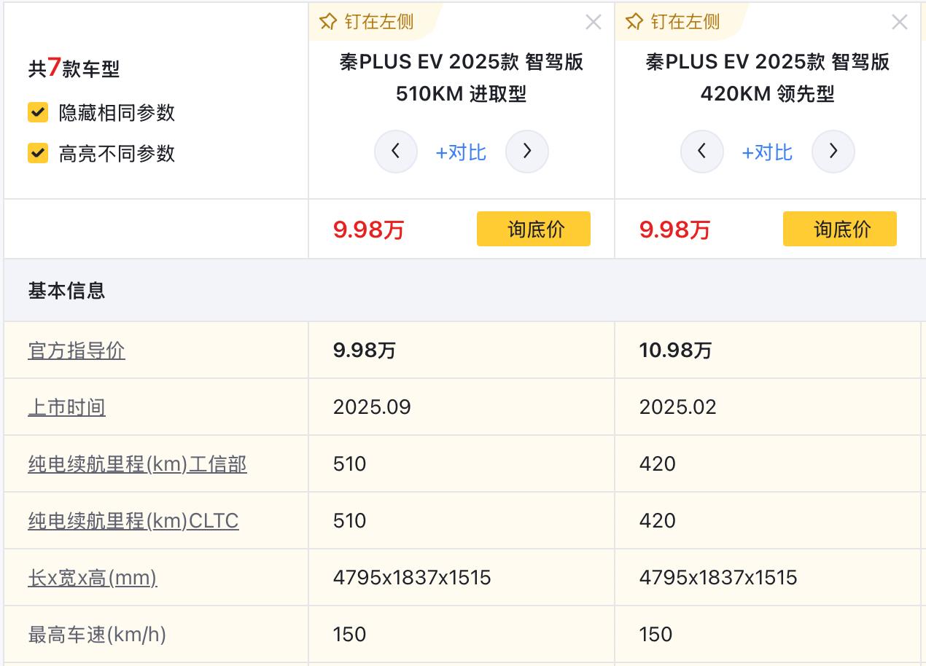The width and height of the screenshot is (926, 666).
Task: Click pin icon on 420KM 领先型 column
Action: point(635,22)
